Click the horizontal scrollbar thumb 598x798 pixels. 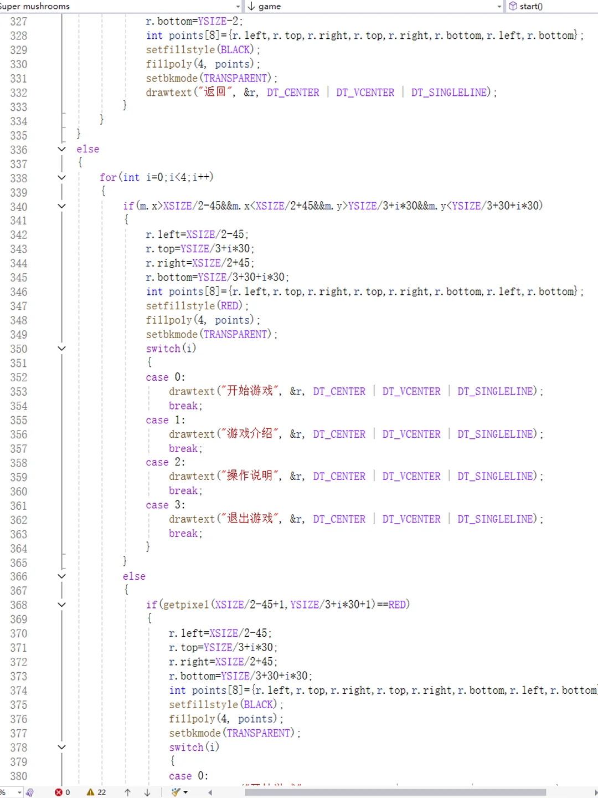[395, 792]
